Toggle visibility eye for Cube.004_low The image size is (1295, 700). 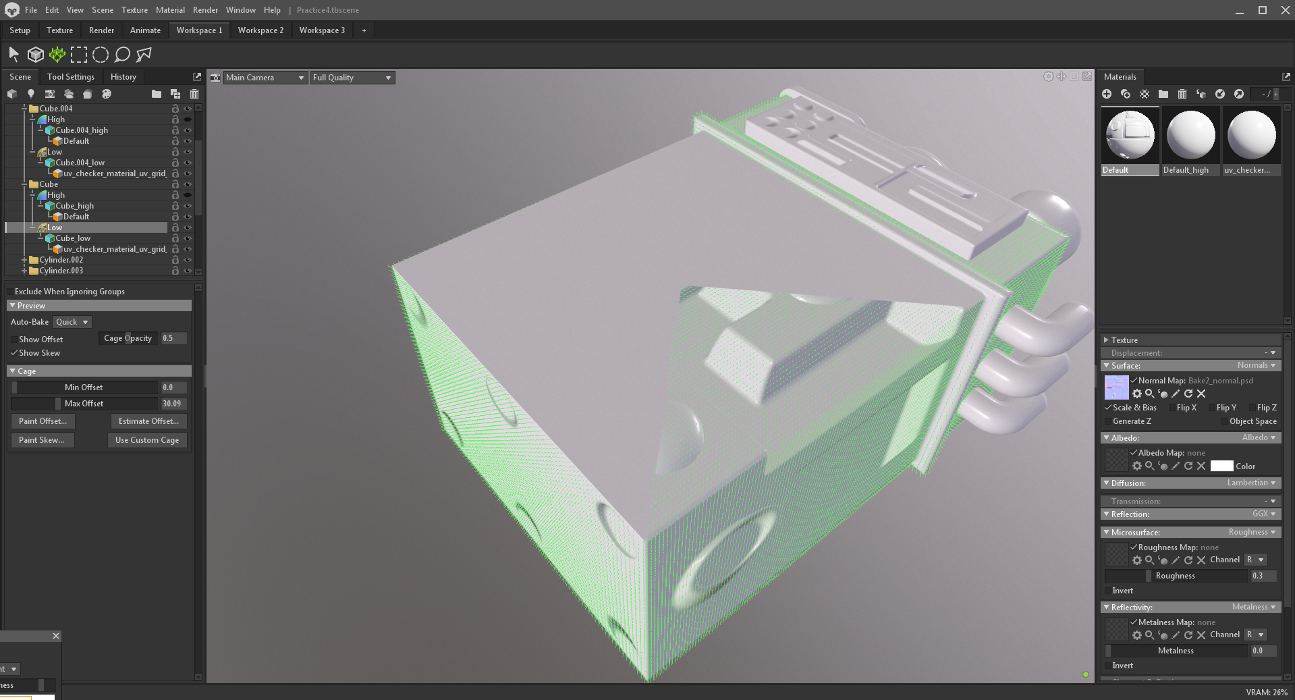pyautogui.click(x=188, y=163)
